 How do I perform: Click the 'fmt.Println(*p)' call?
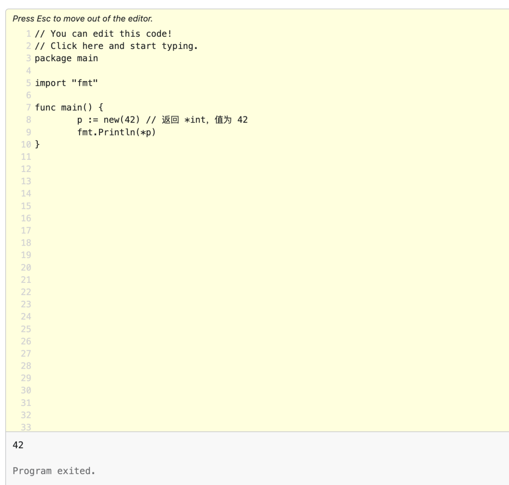tap(116, 132)
